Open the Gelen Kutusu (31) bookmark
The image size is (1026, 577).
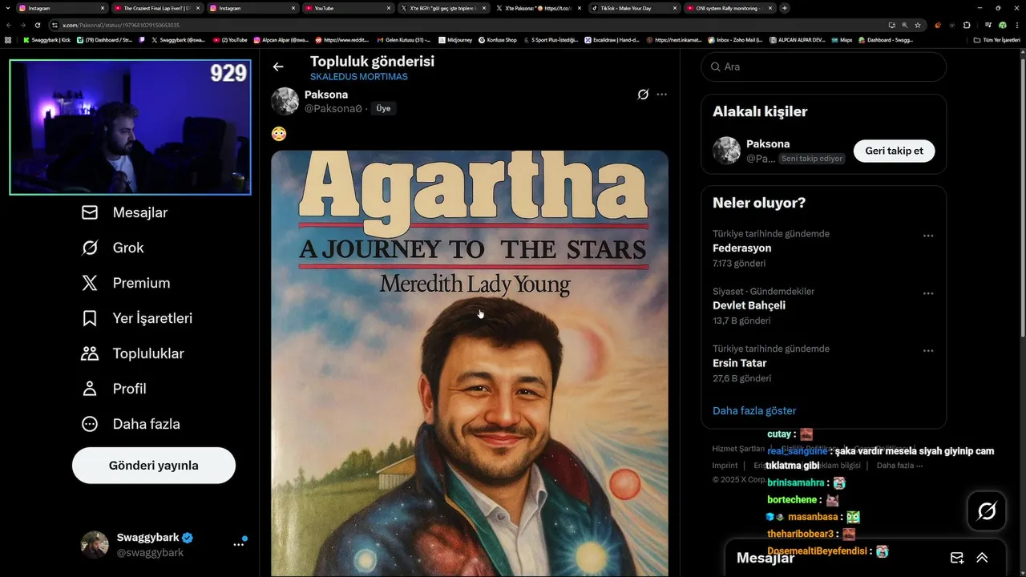click(403, 39)
